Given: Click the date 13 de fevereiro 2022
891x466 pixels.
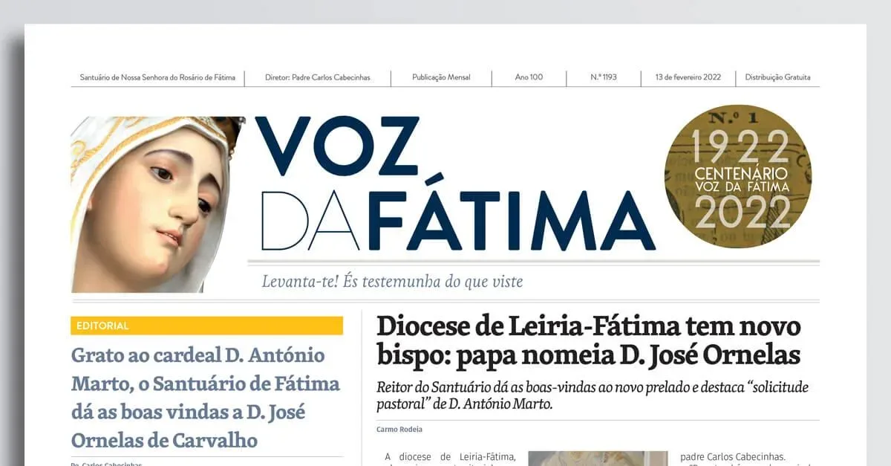Looking at the screenshot, I should click(688, 77).
